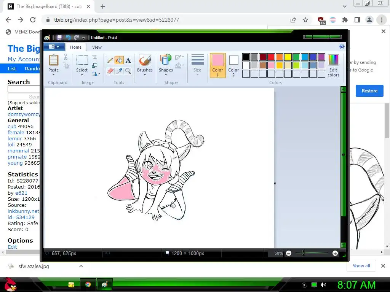Click the Edit link under Options
This screenshot has height=292, width=390.
(12, 247)
